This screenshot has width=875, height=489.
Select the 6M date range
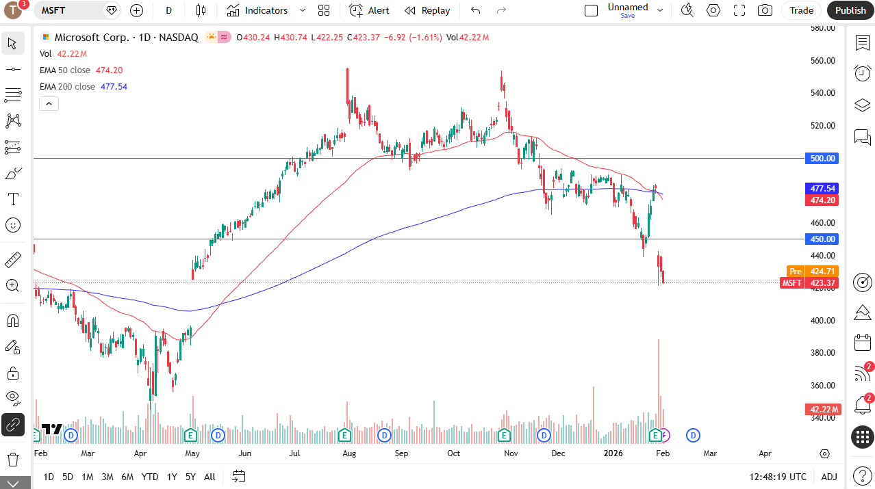pos(127,477)
